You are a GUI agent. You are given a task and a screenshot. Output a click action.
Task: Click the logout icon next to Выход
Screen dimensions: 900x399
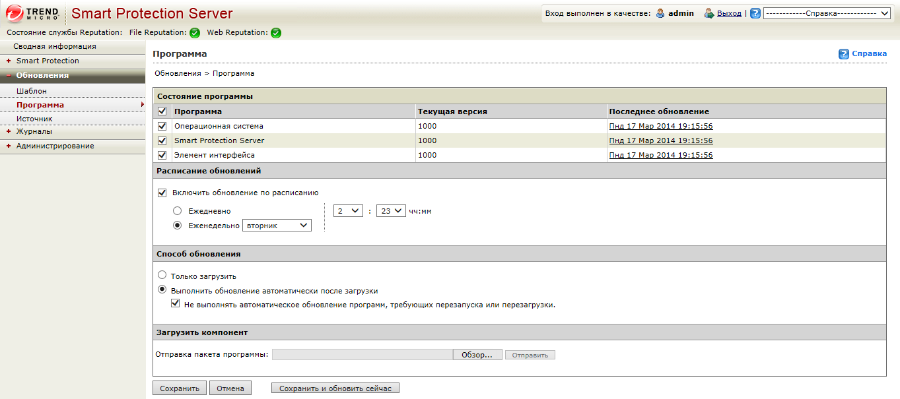click(709, 13)
